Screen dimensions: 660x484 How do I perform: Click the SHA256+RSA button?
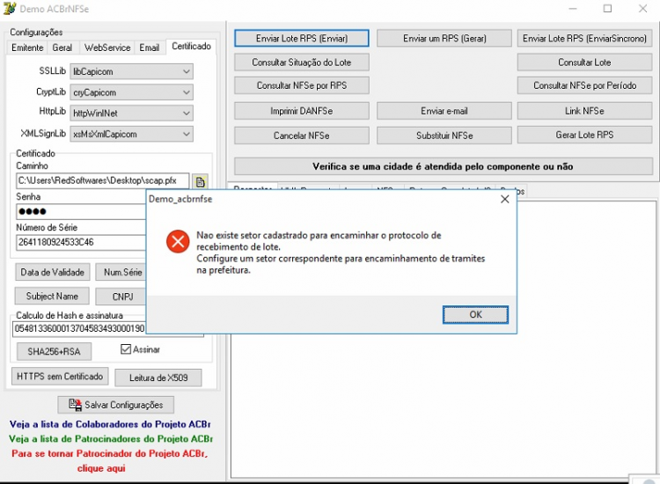tap(54, 351)
